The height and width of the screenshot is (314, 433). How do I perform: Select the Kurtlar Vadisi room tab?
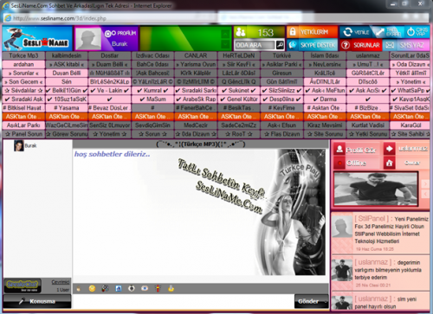coord(368,125)
